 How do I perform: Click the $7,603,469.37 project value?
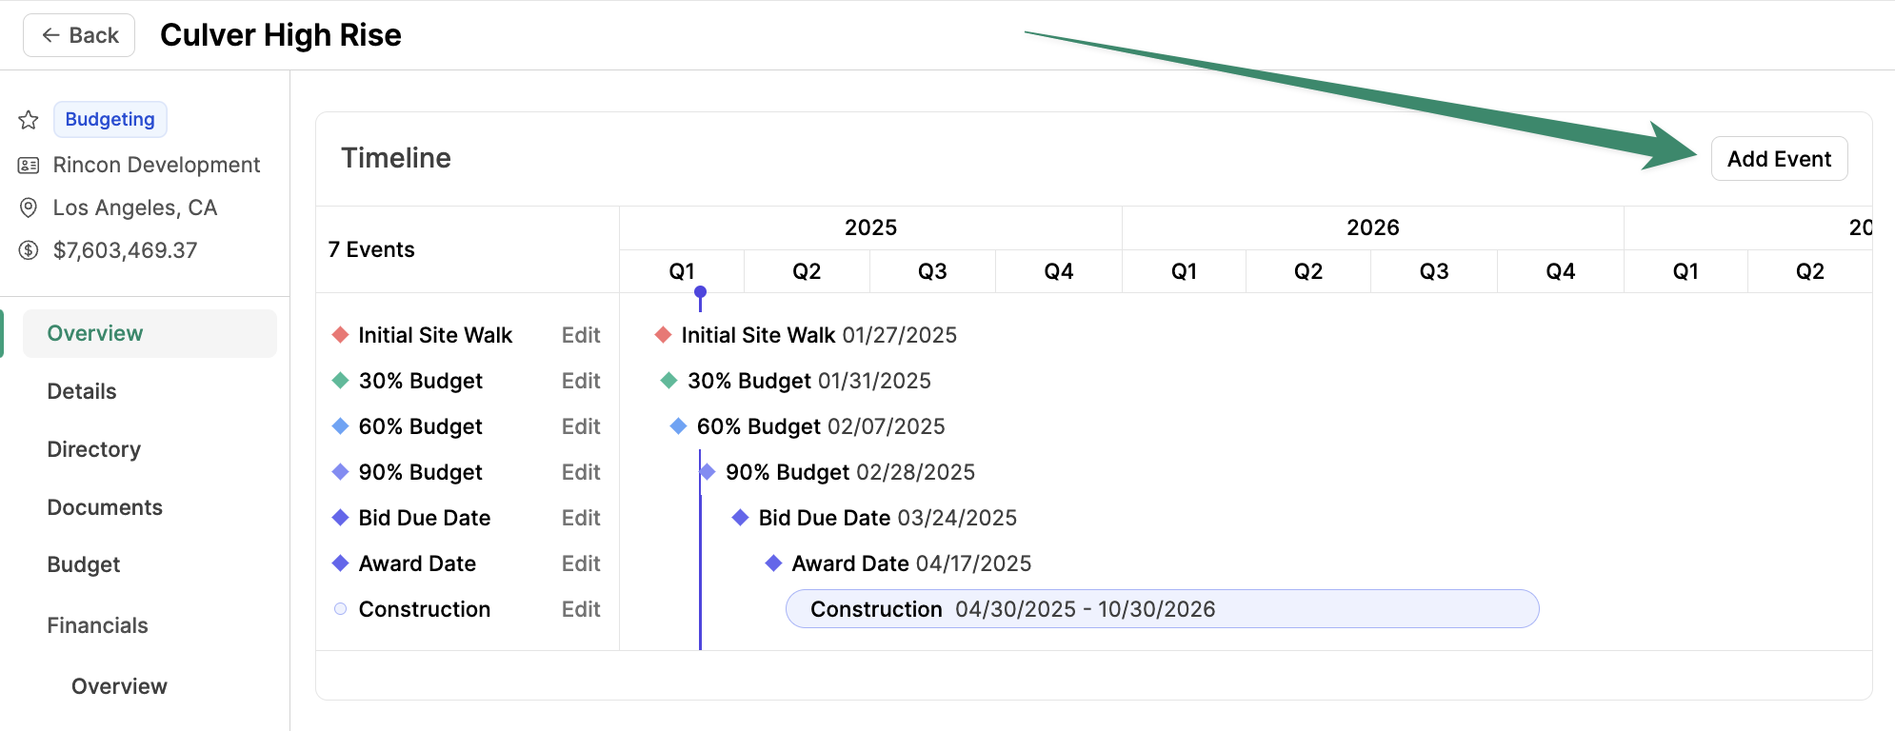point(126,250)
